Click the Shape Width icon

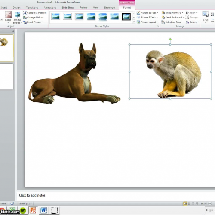[212, 21]
